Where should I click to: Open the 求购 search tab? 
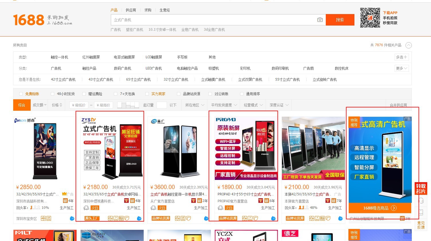click(148, 10)
